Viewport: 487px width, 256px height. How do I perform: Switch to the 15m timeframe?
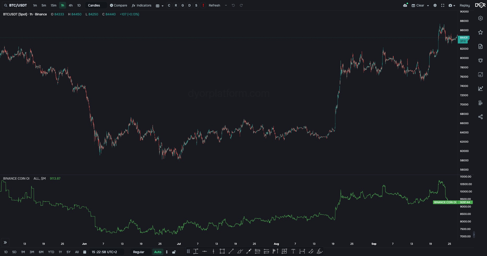(53, 5)
